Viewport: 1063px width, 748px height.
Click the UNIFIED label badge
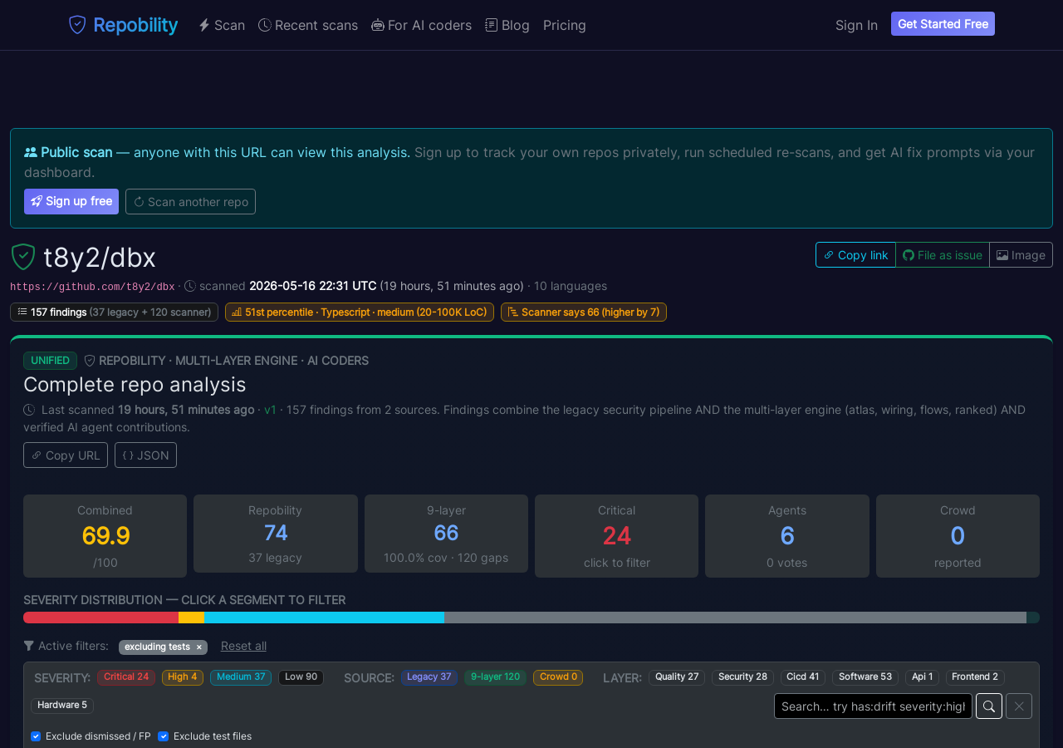(50, 361)
